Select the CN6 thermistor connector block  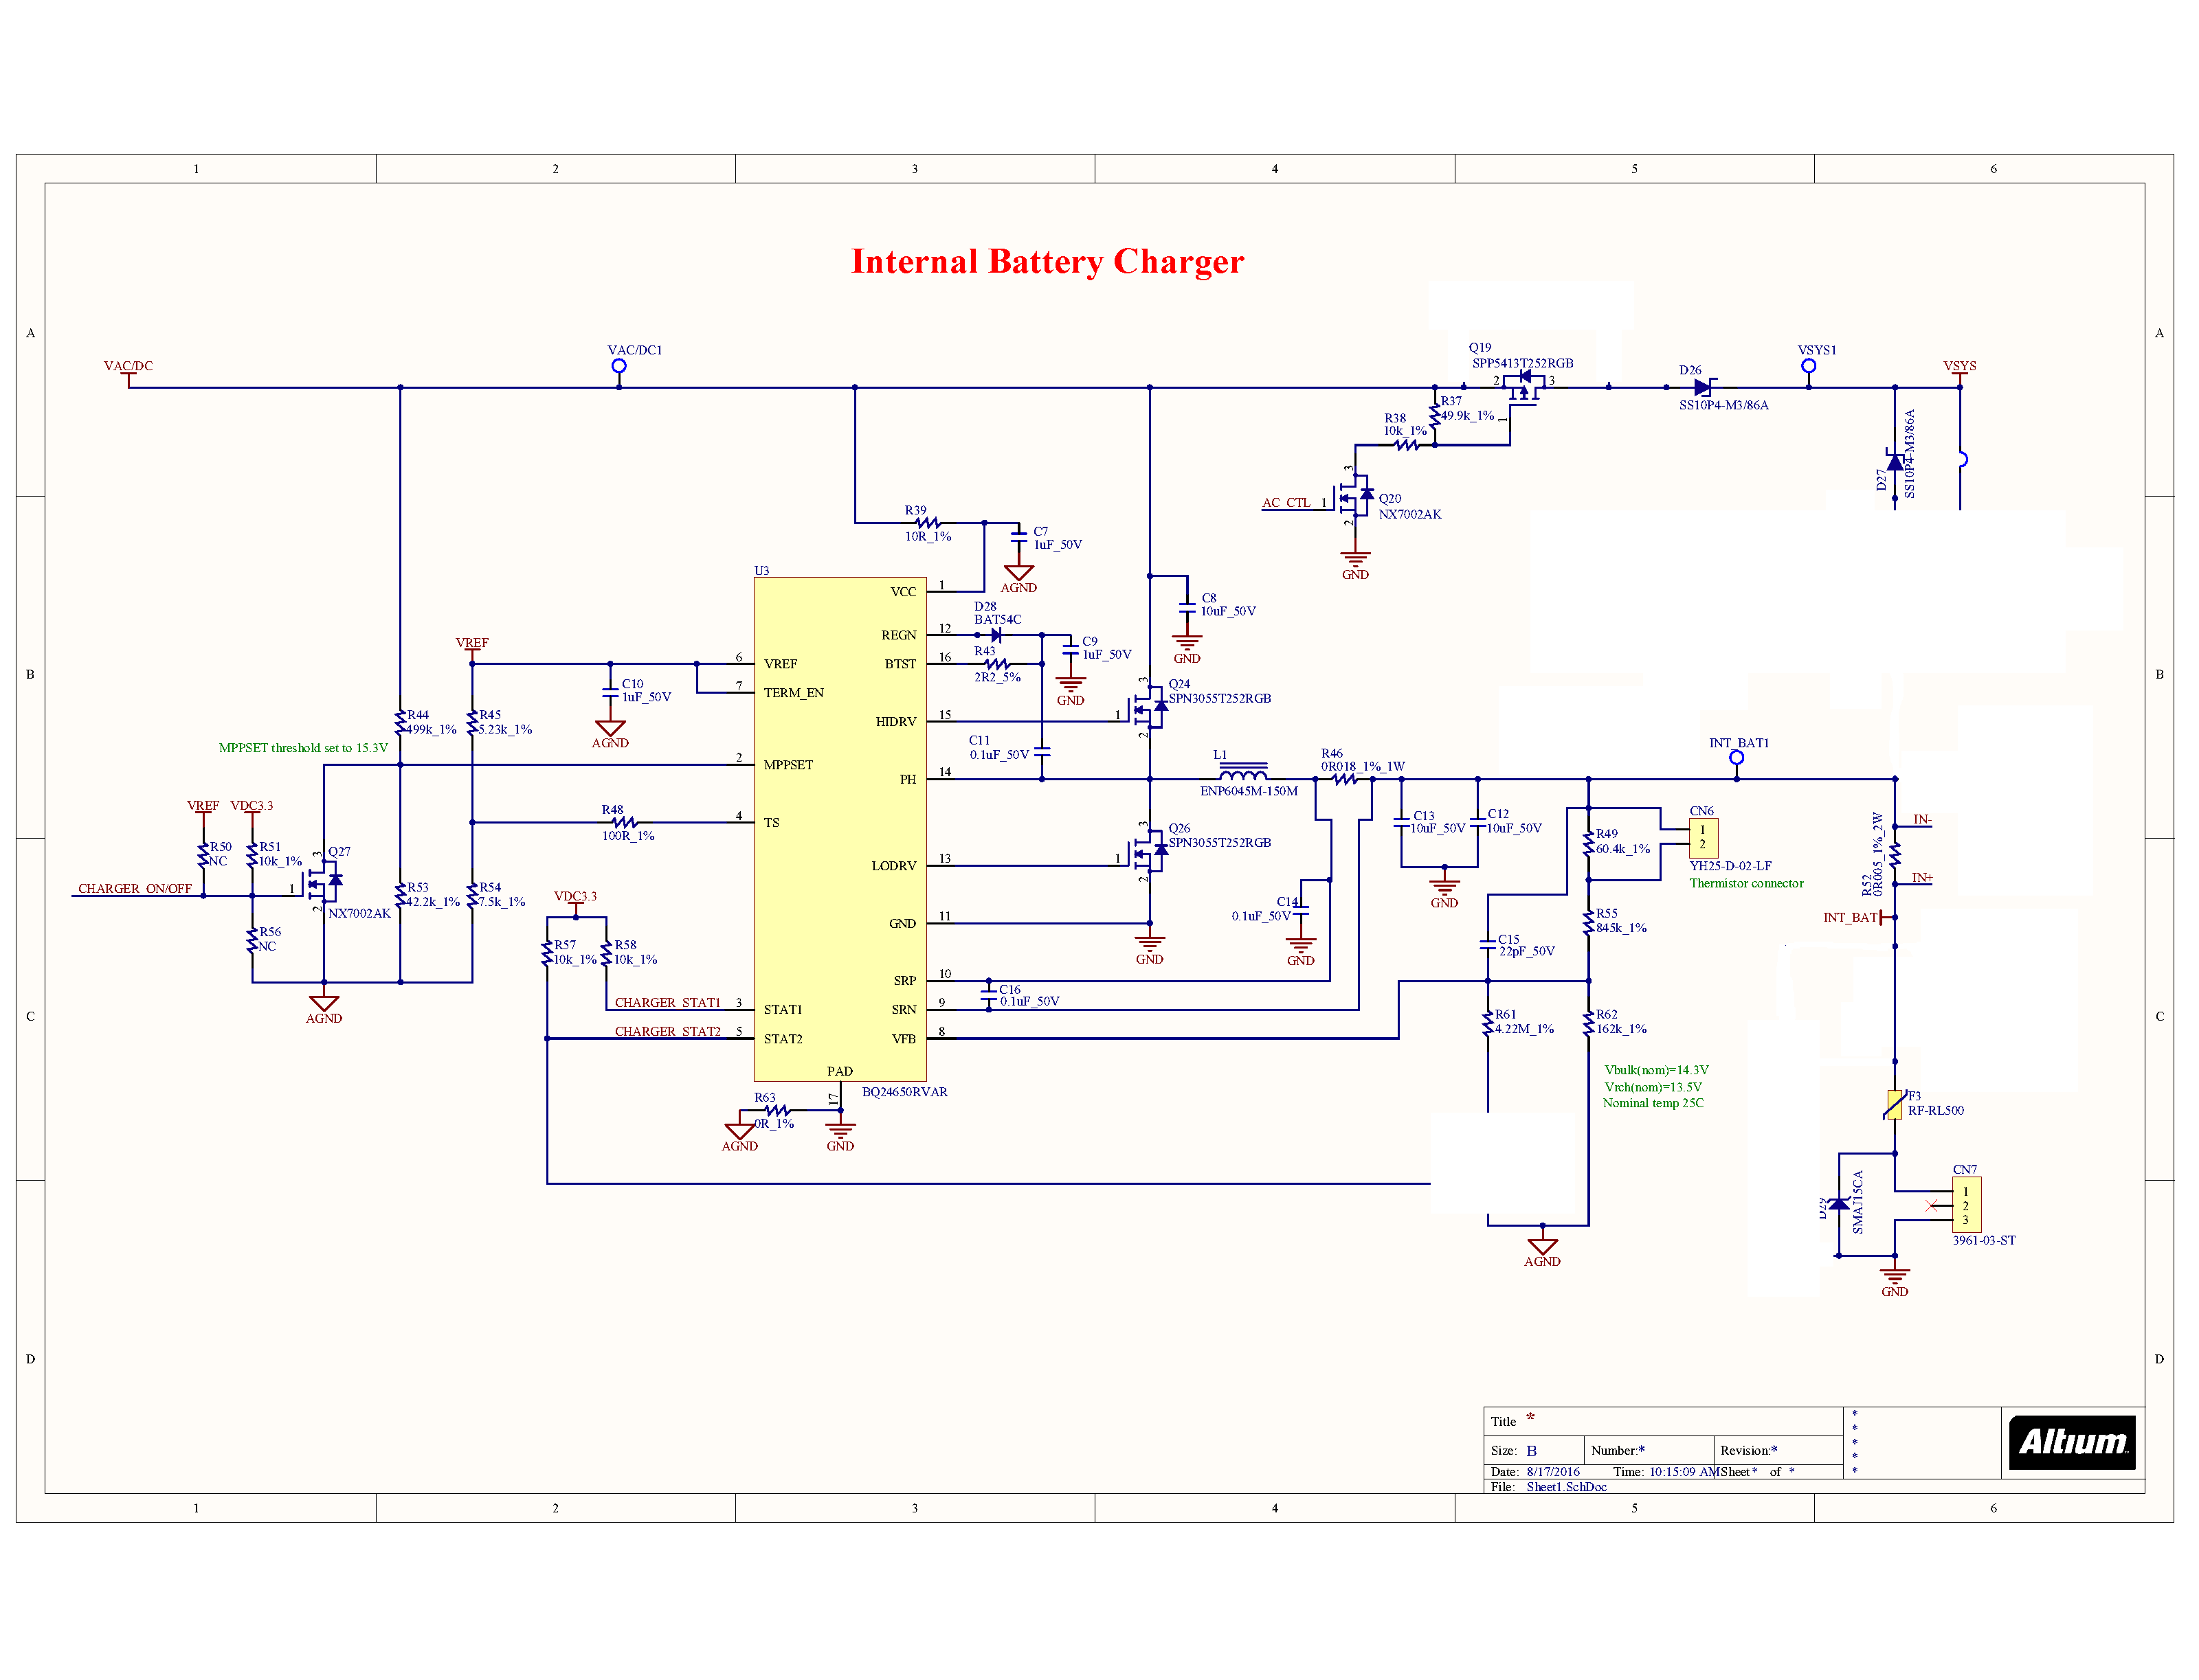[1704, 837]
